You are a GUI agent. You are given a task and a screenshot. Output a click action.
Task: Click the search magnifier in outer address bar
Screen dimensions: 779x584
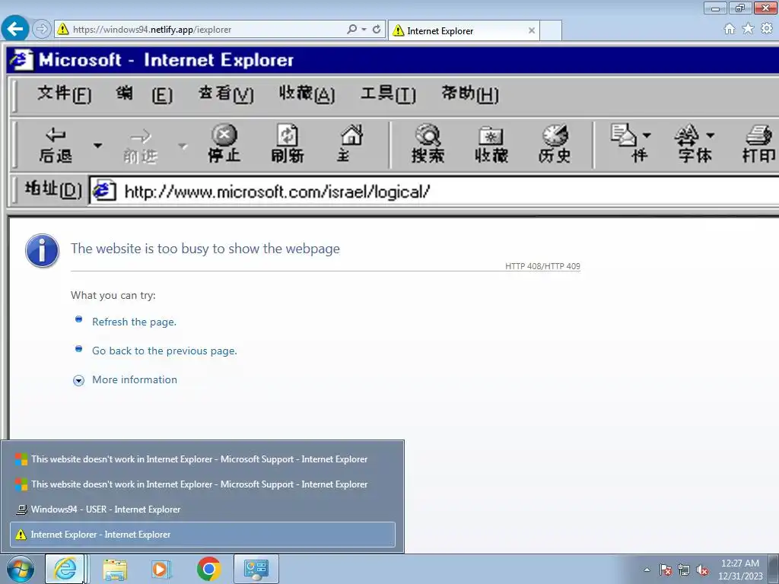click(x=351, y=30)
